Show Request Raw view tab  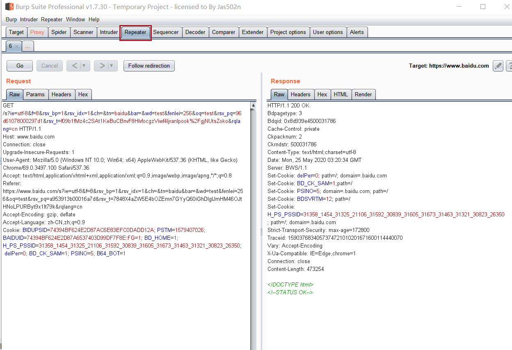[14, 94]
